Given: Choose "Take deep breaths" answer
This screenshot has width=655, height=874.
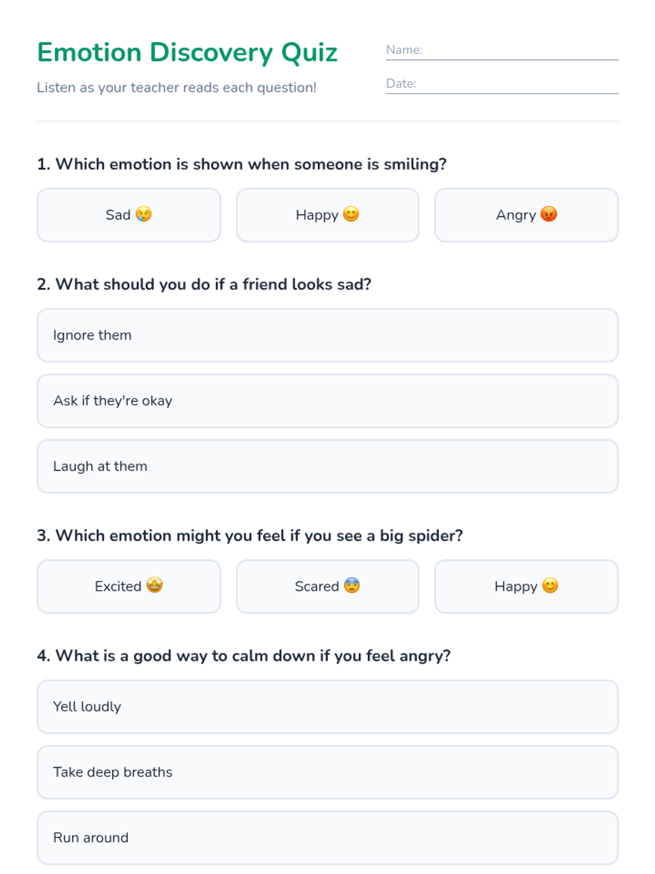Looking at the screenshot, I should click(327, 772).
